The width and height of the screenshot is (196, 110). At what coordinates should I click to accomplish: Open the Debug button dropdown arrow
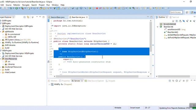13,8
